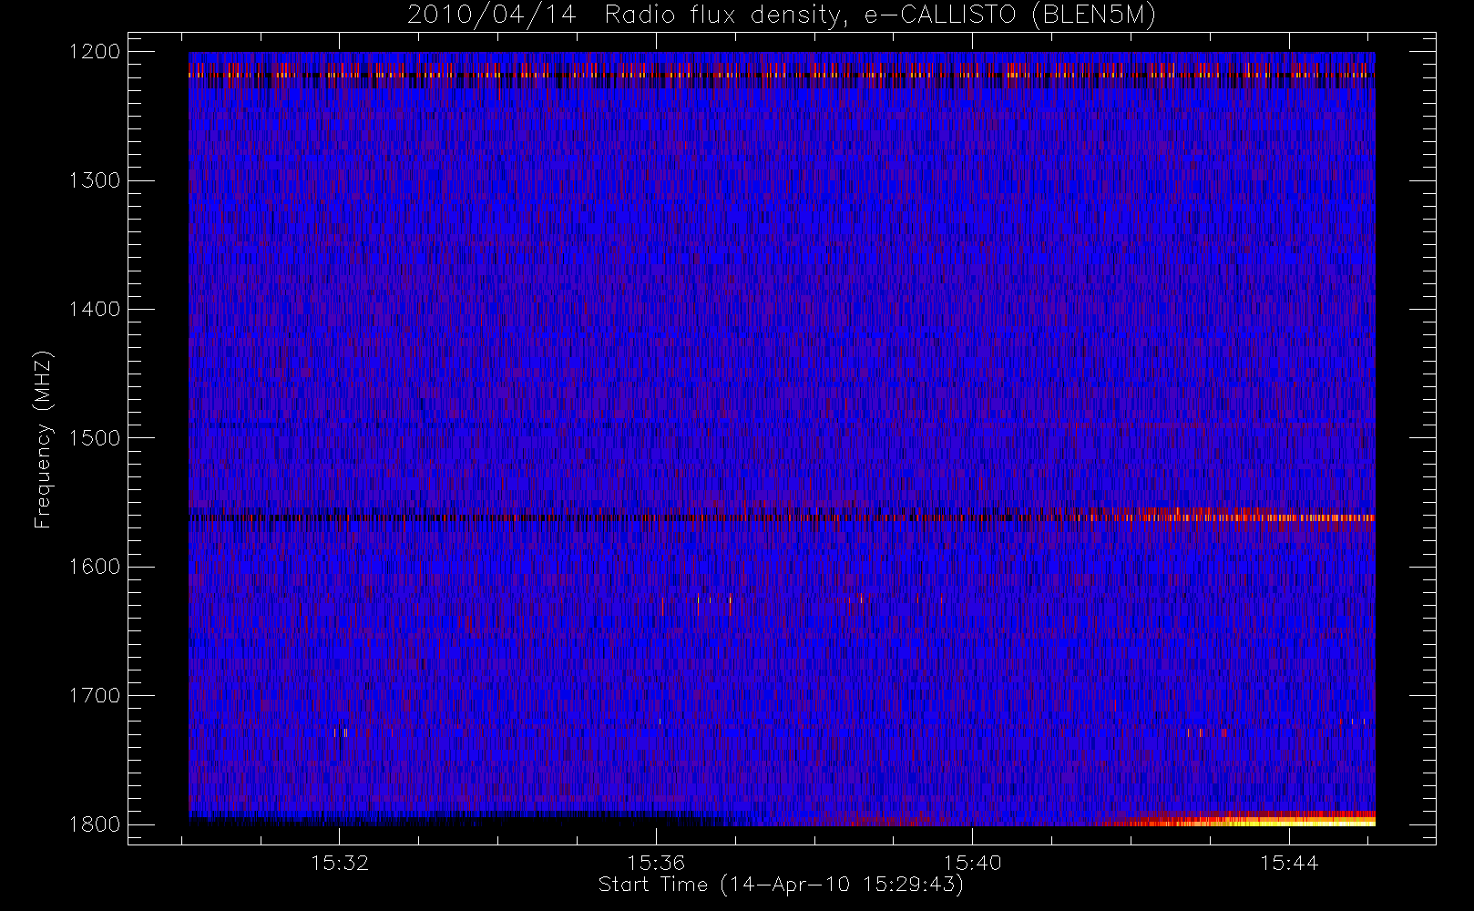
Task: Click the '1400' frequency axis label
Action: tap(95, 309)
